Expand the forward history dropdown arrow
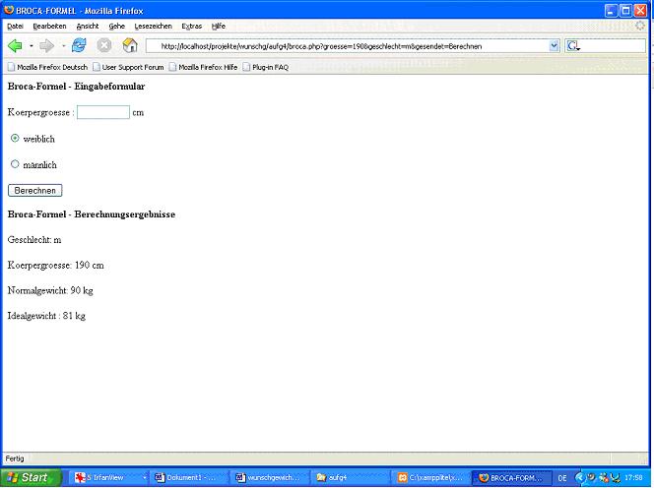654x488 pixels. click(x=63, y=46)
